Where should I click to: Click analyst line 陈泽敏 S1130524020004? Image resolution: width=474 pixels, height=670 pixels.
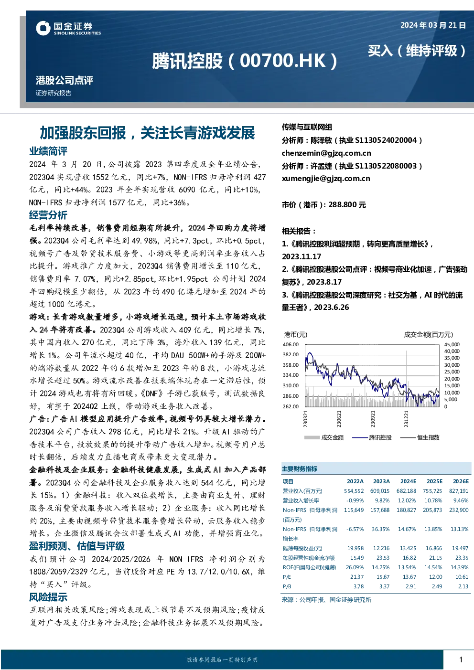(x=353, y=140)
